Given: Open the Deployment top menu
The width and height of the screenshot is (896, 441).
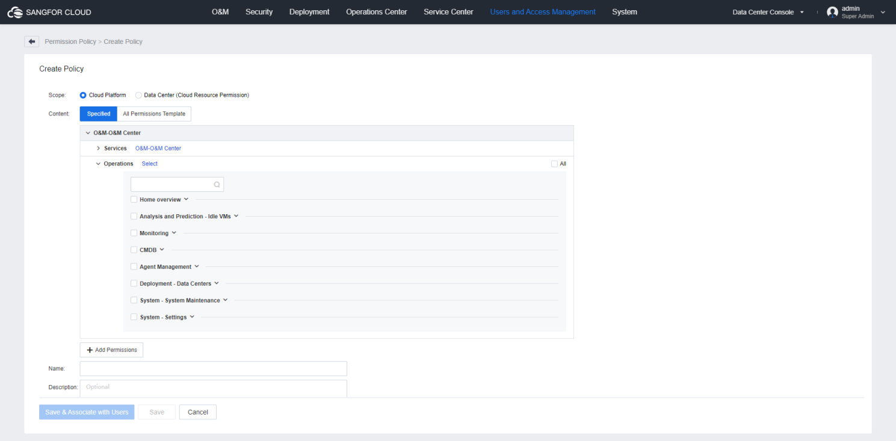Looking at the screenshot, I should 309,12.
